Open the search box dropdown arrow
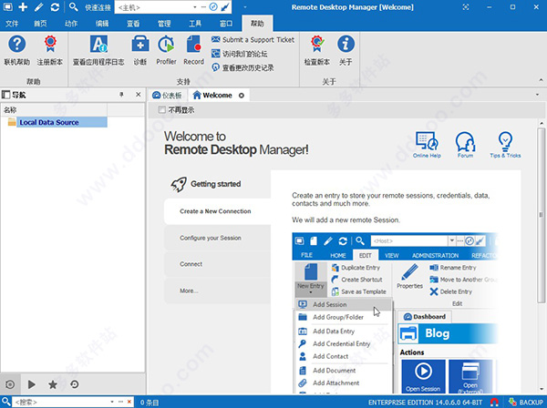Viewport: 547px width, 408px height. 112,402
